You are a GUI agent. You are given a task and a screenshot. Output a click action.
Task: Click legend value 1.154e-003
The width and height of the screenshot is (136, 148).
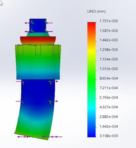pos(109,59)
